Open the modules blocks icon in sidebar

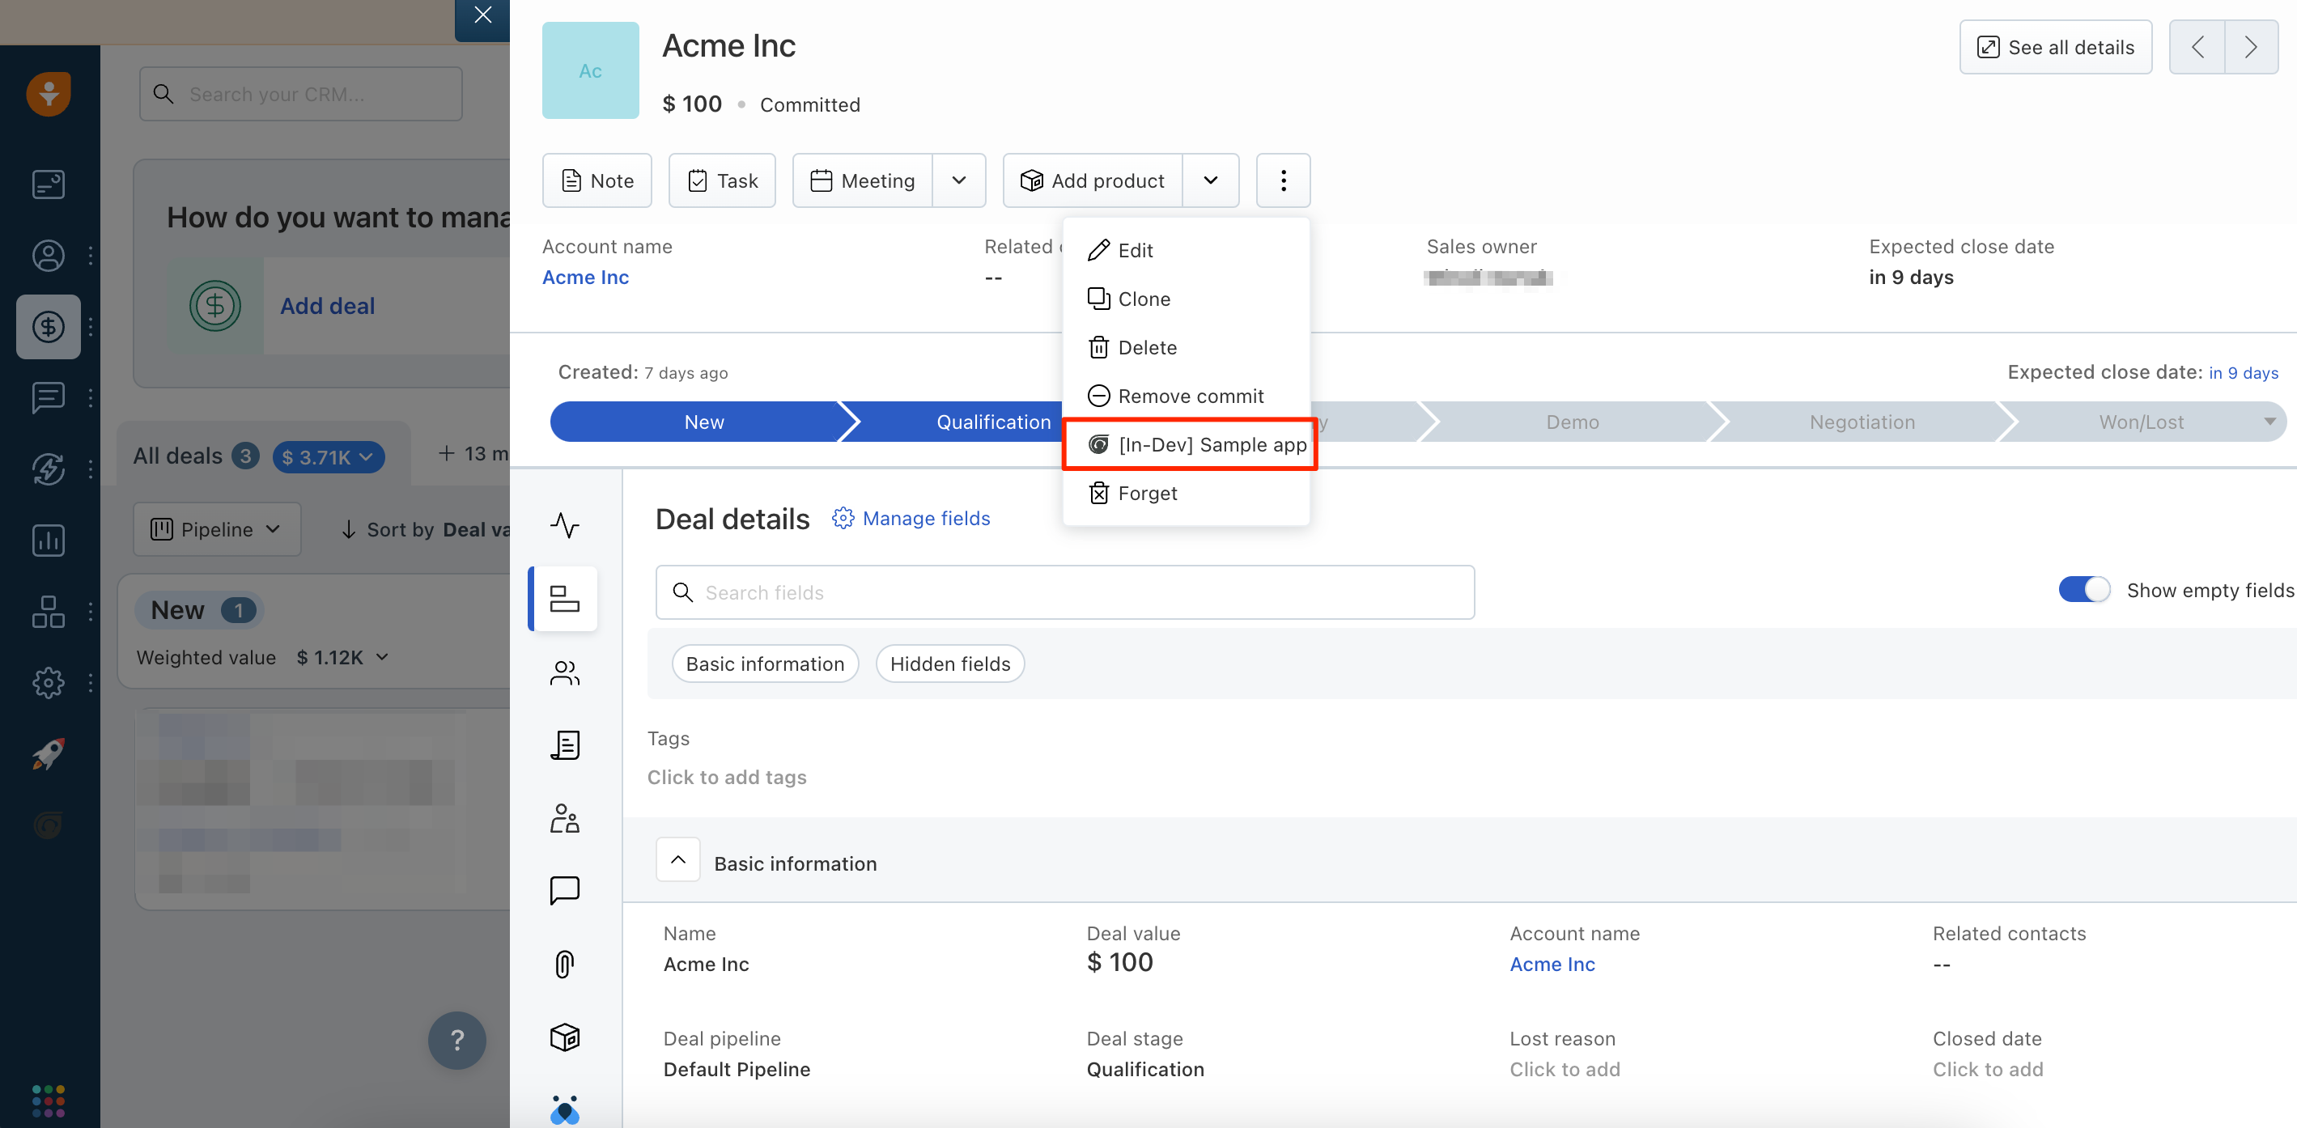pos(48,612)
